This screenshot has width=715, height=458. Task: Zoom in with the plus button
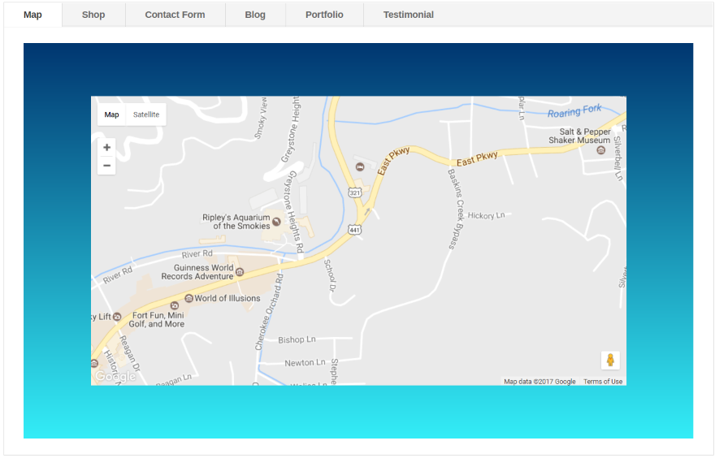(x=106, y=147)
